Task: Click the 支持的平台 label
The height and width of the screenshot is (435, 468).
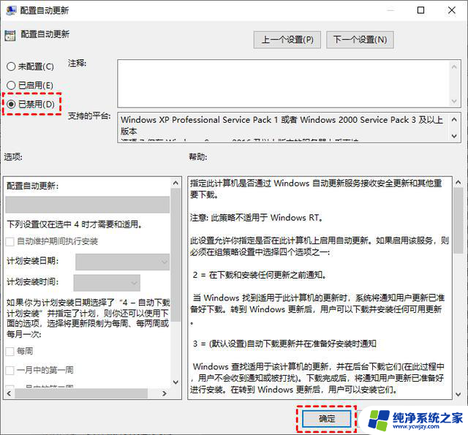Action: tap(89, 116)
